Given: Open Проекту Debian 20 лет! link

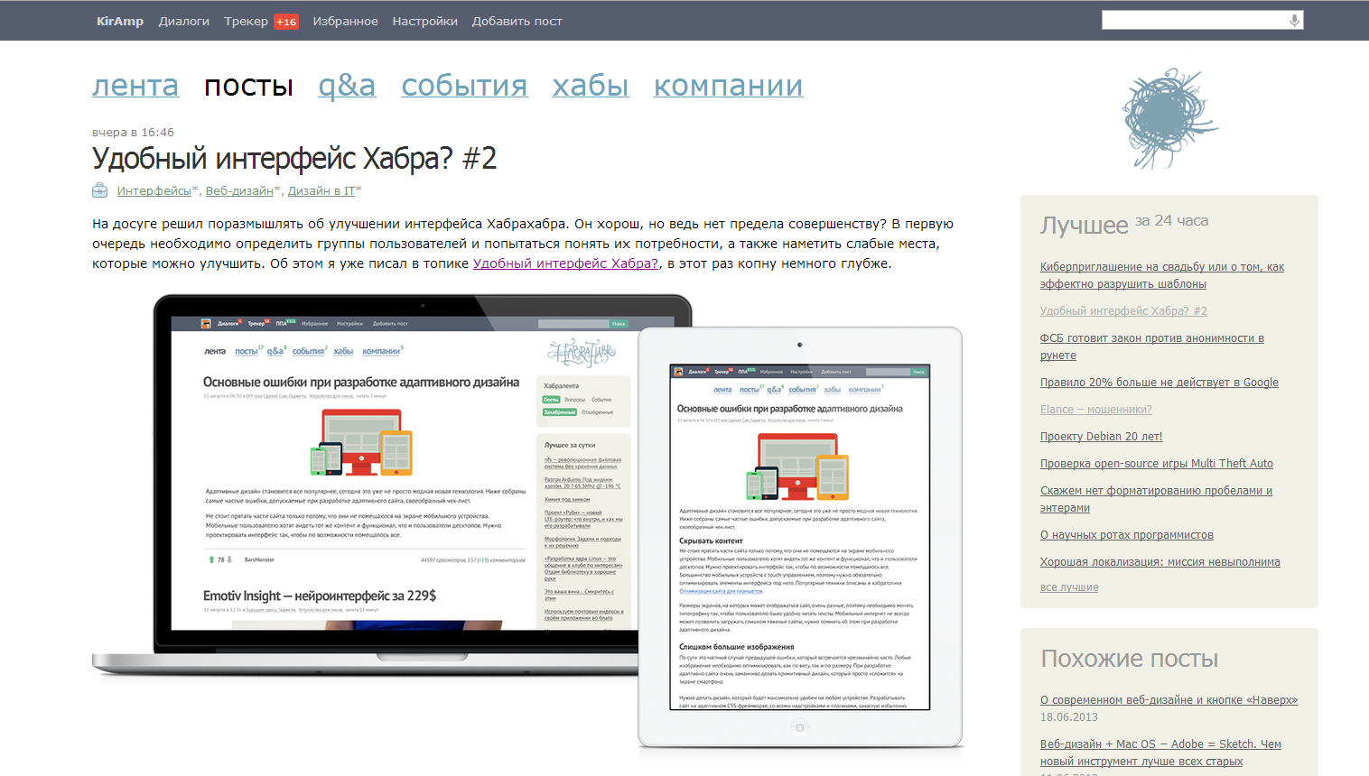Looking at the screenshot, I should pos(1102,436).
